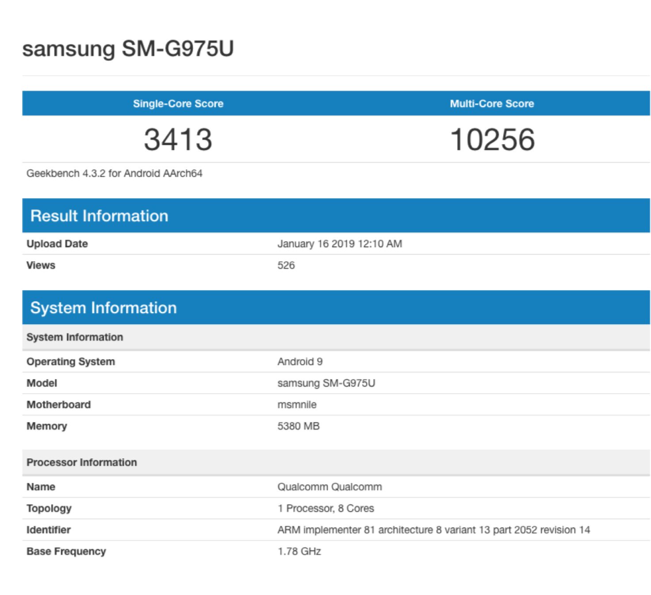Screen dimensions: 651x595
Task: Click the single-core score 3413
Action: coord(178,139)
